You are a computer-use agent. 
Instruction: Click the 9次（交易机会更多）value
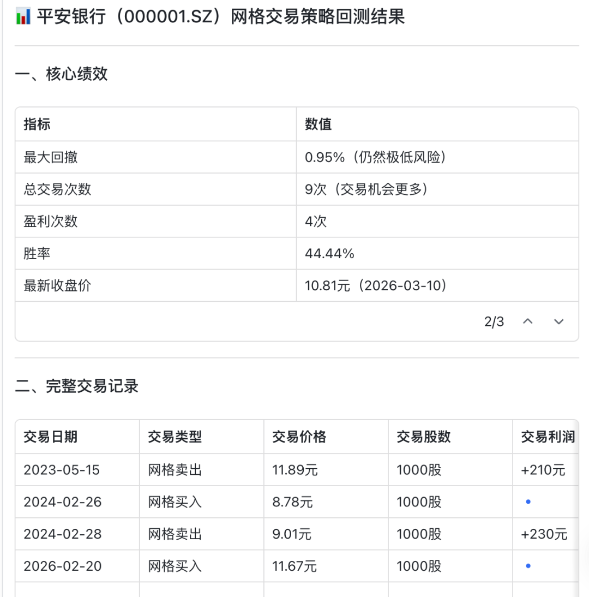(366, 189)
